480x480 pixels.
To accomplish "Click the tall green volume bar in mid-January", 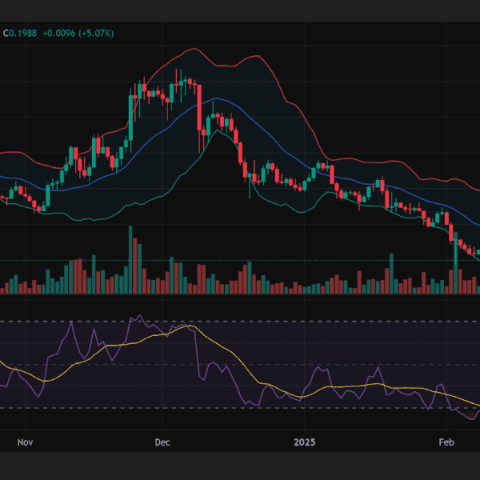I will (x=391, y=274).
